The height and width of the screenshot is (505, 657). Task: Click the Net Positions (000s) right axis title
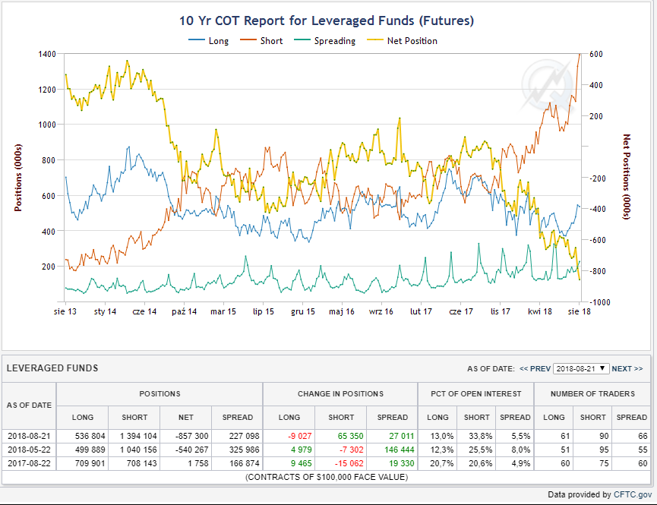coord(627,176)
